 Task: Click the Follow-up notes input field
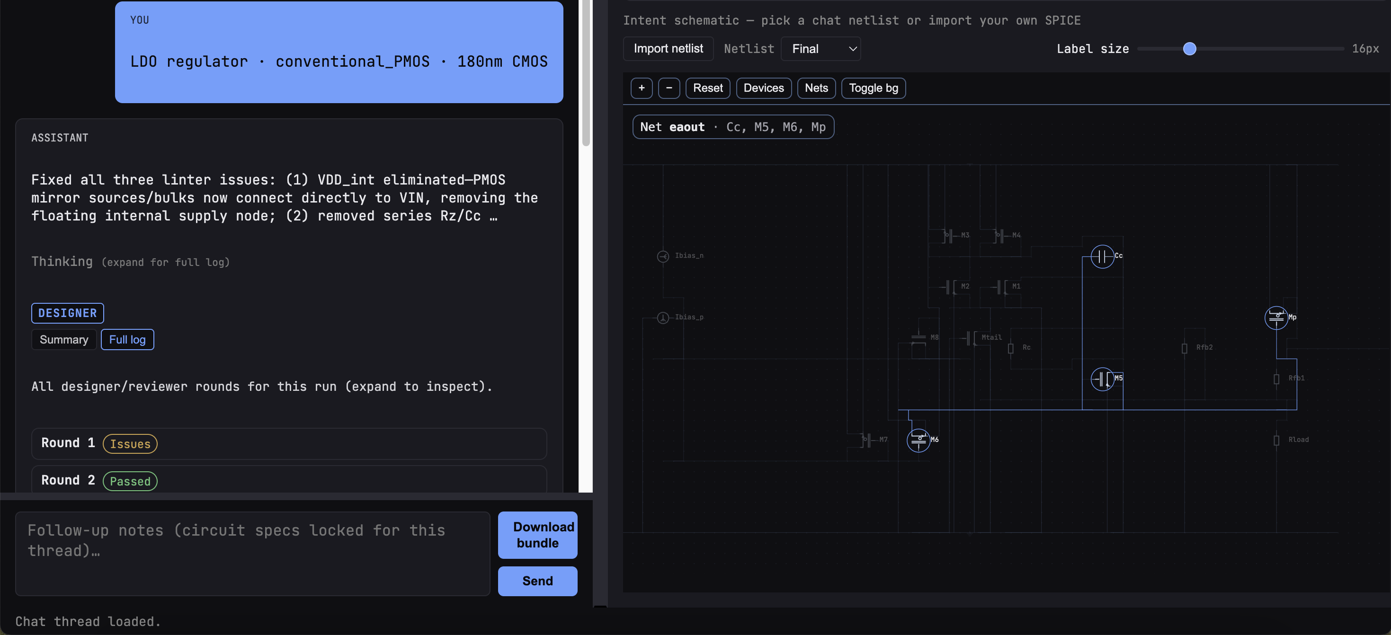tap(253, 554)
